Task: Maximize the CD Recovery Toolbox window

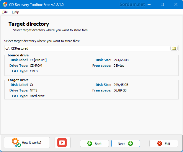Action: pyautogui.click(x=162, y=4)
